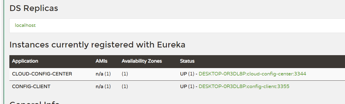Viewport: 345px width, 104px height.
Task: Click availability zone count for CONFIG-CLIENT
Action: 125,86
